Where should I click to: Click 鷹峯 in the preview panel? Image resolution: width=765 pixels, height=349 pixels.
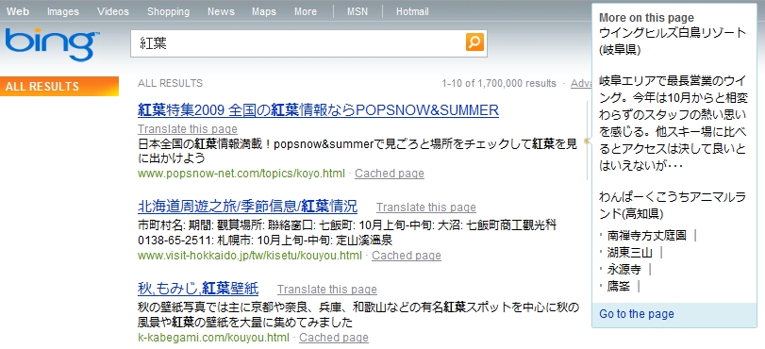(x=618, y=287)
